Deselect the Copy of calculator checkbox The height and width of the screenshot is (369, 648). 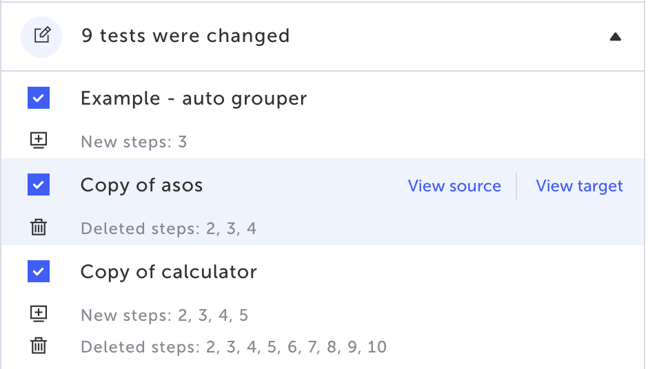coord(39,272)
